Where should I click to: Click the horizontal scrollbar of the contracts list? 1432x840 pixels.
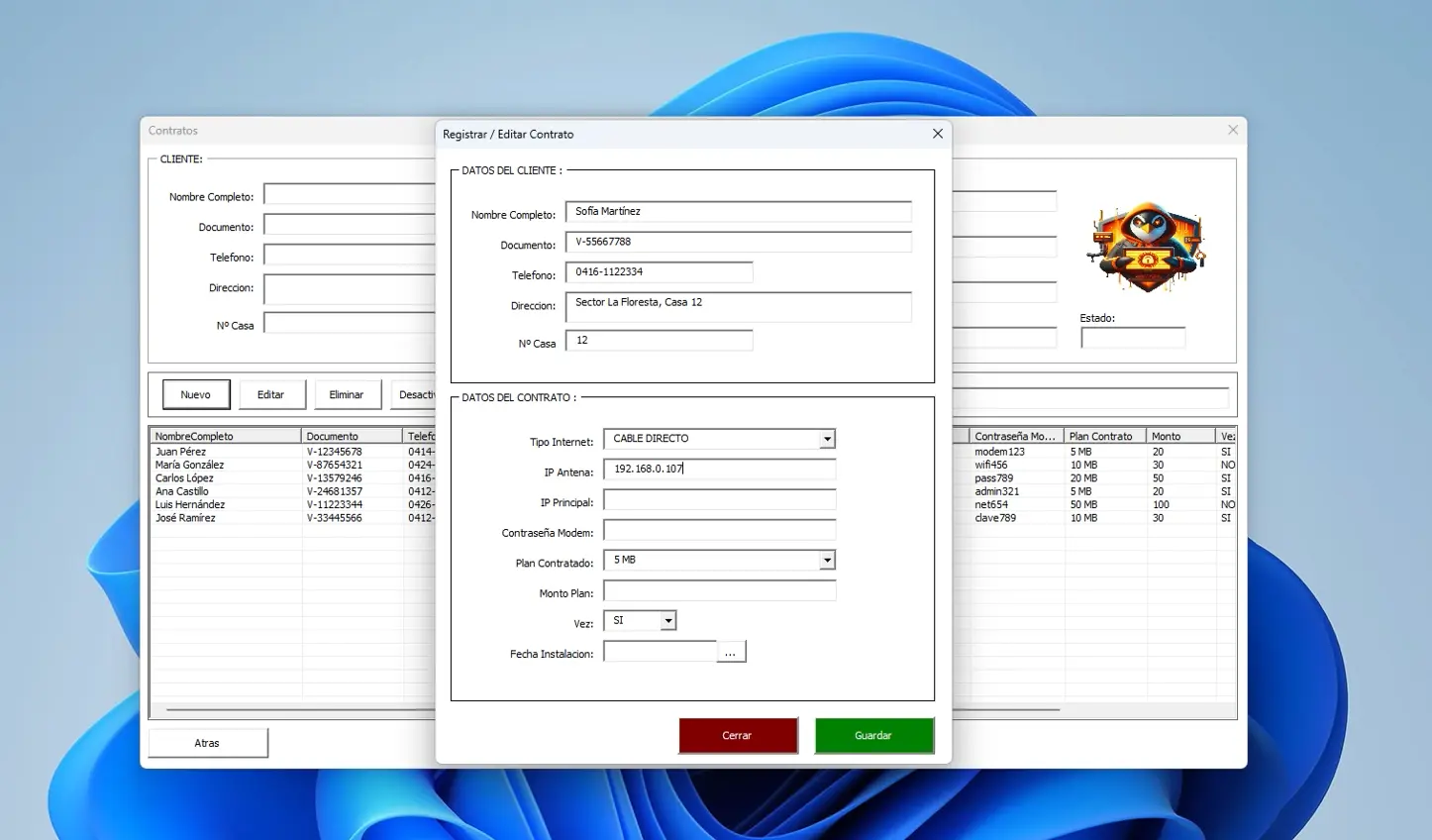pyautogui.click(x=614, y=710)
